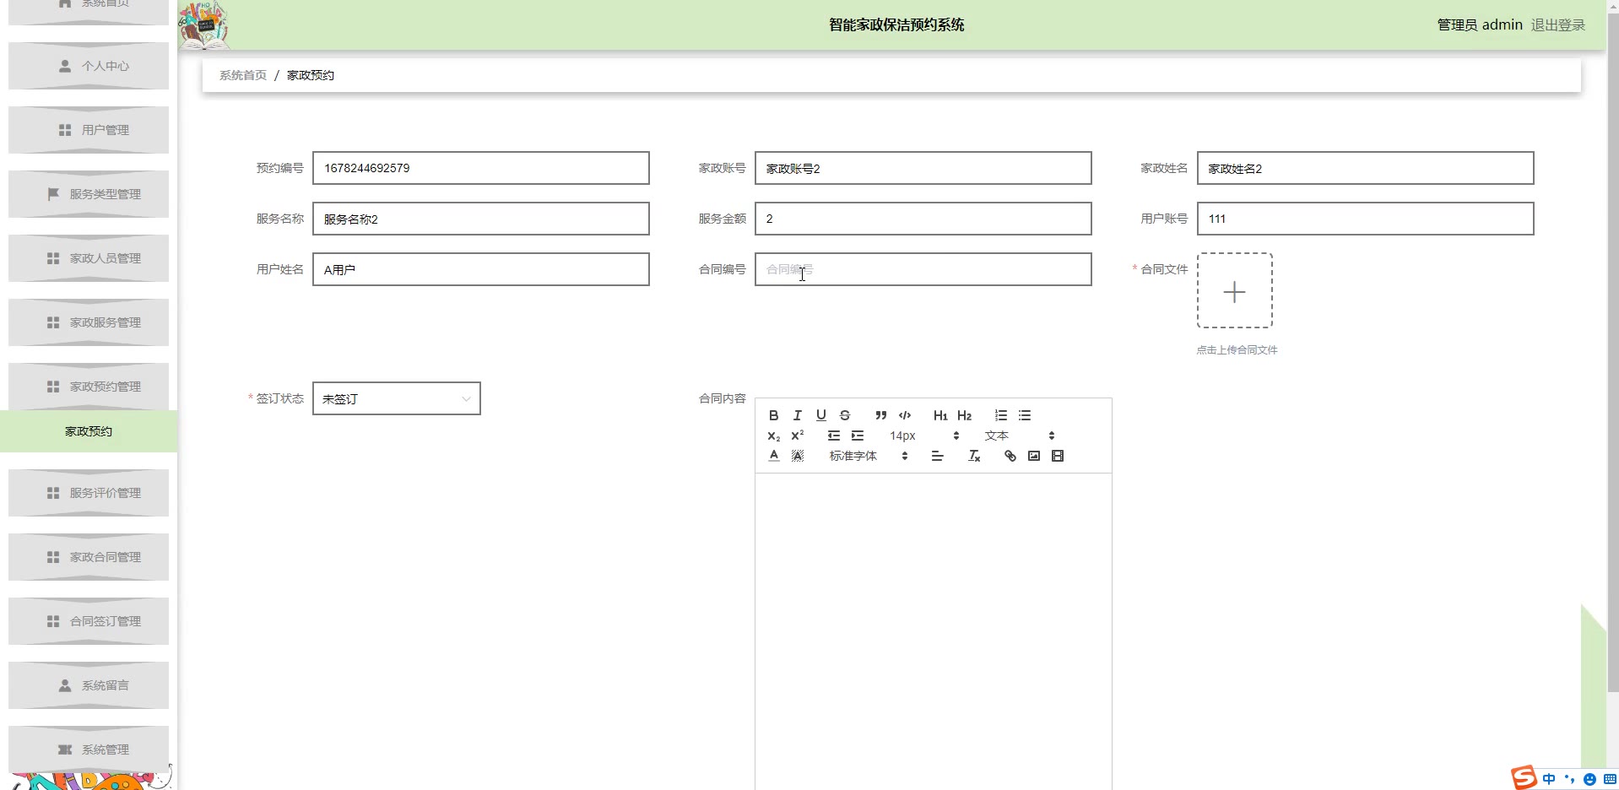Expand 家政人员管理 sidebar menu
The height and width of the screenshot is (790, 1619).
[x=89, y=258]
